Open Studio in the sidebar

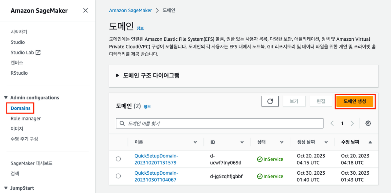[18, 42]
